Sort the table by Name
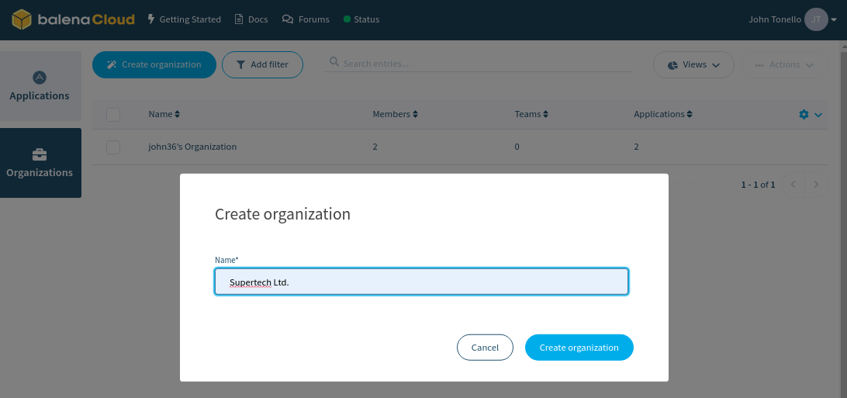Image resolution: width=847 pixels, height=398 pixels. 164,114
